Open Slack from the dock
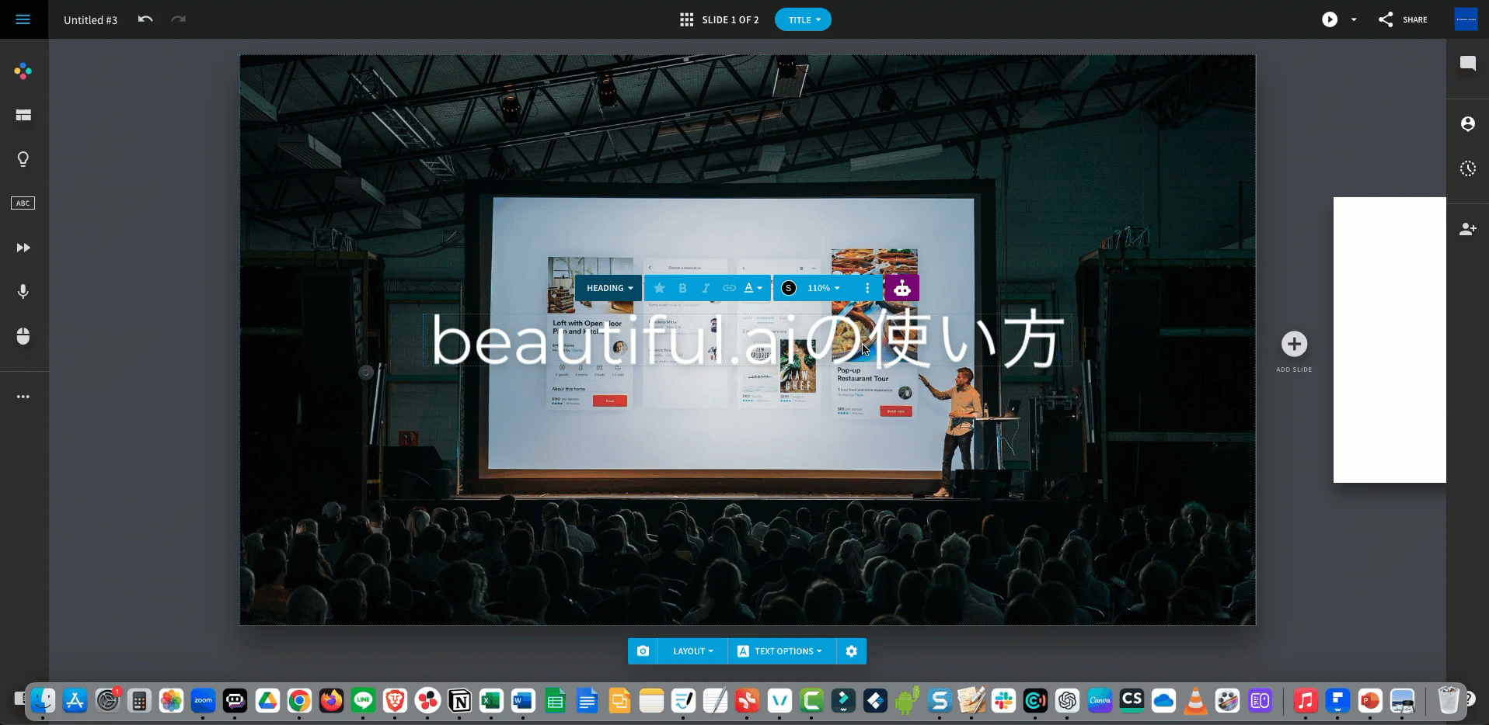This screenshot has height=725, width=1489. click(1003, 701)
